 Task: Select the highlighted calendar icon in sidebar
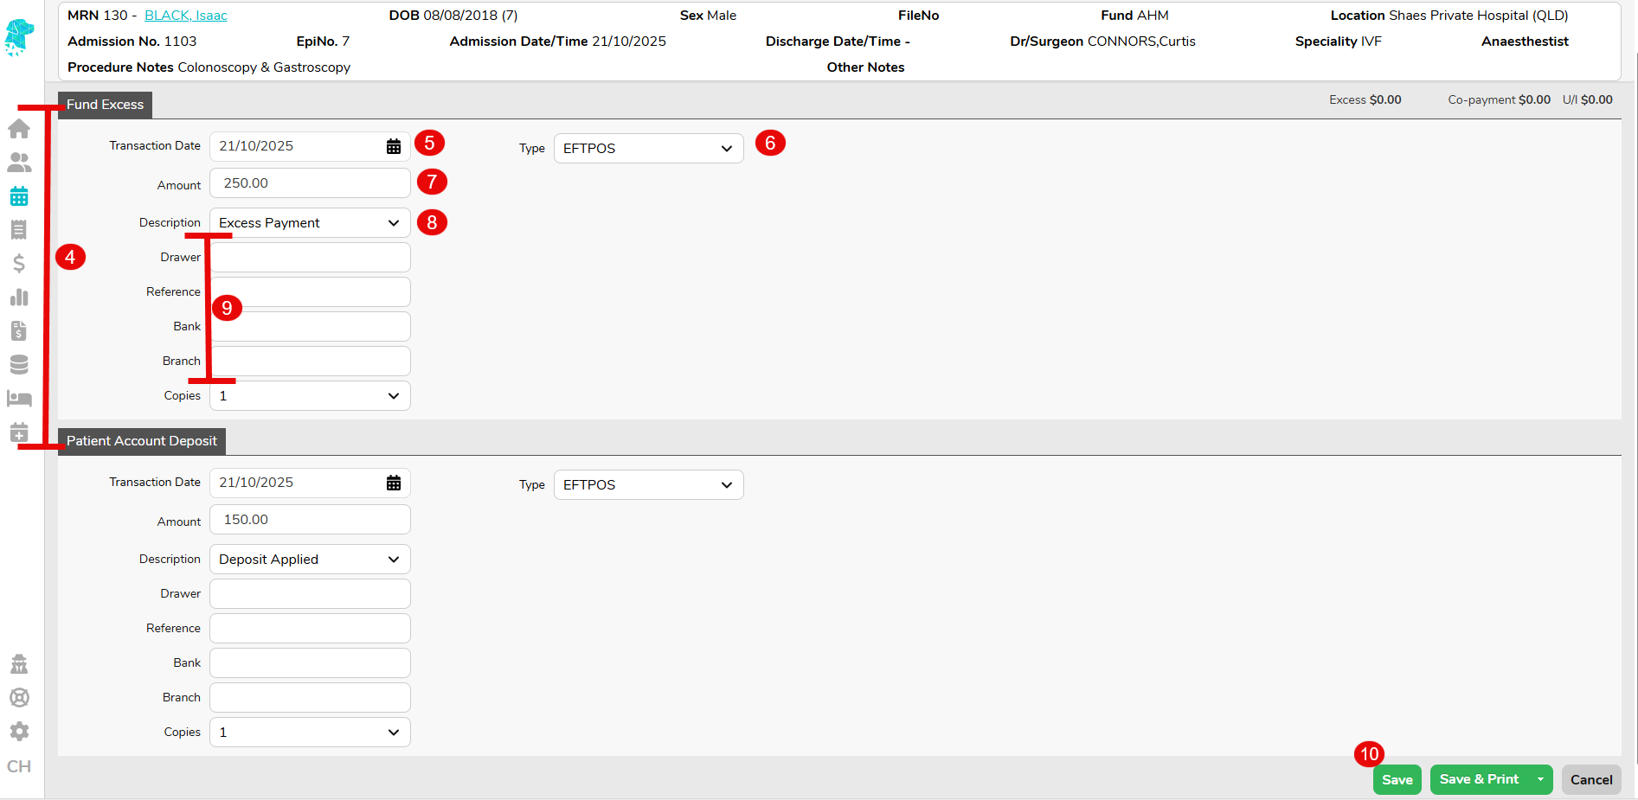pyautogui.click(x=19, y=196)
